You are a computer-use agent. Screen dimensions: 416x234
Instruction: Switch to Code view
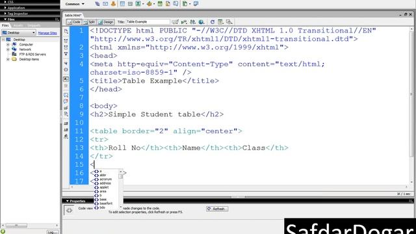coord(73,22)
